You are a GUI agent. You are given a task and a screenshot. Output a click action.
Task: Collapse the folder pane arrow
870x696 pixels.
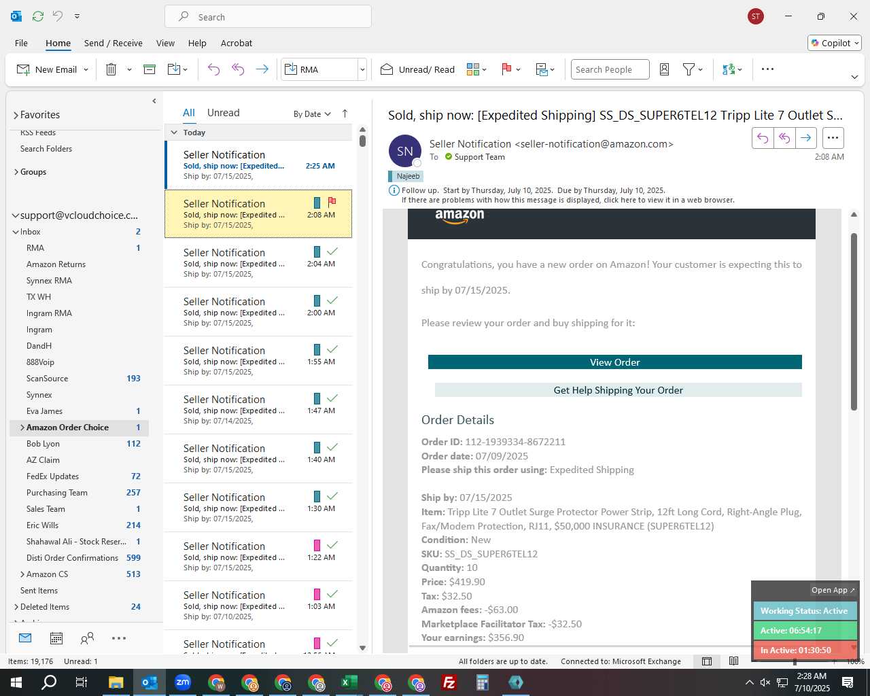(154, 101)
